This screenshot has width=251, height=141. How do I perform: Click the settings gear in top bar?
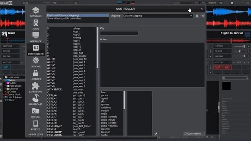click(x=232, y=3)
